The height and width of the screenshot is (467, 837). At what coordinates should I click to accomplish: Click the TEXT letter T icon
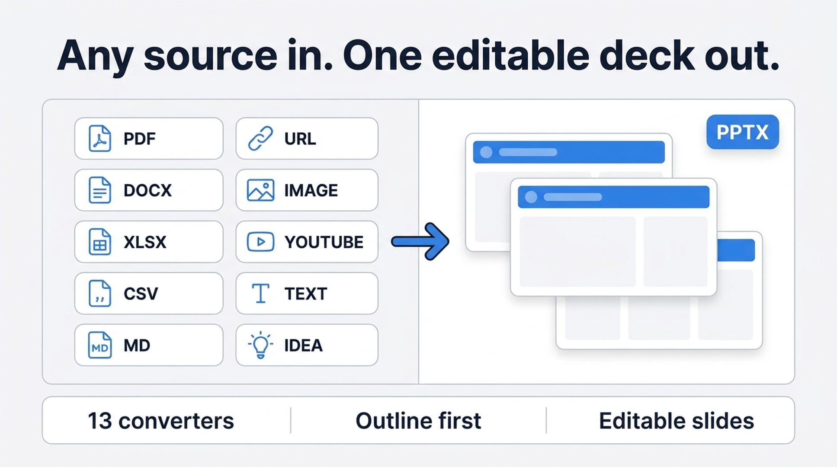pos(260,293)
